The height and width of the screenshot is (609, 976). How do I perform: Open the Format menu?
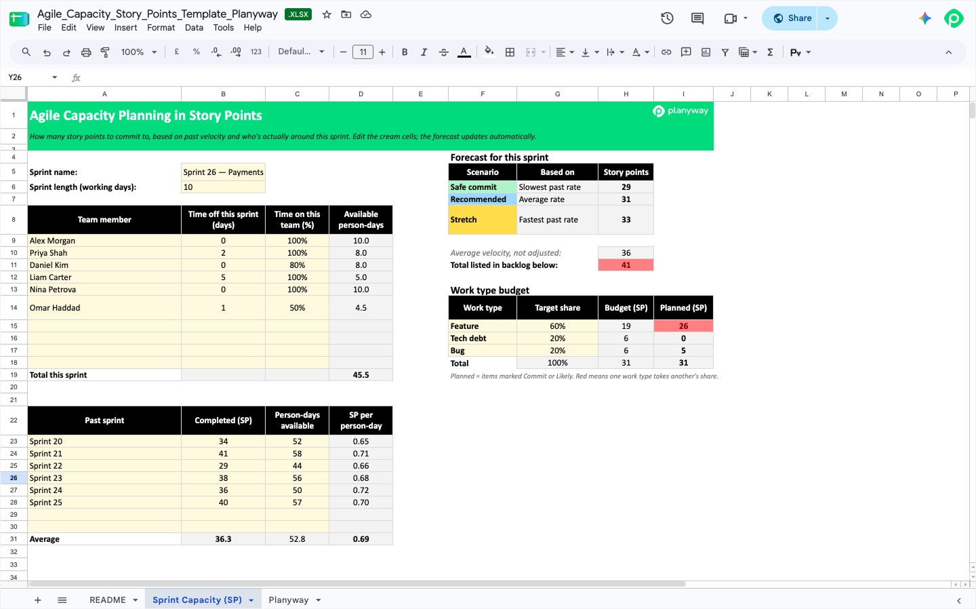(x=161, y=28)
